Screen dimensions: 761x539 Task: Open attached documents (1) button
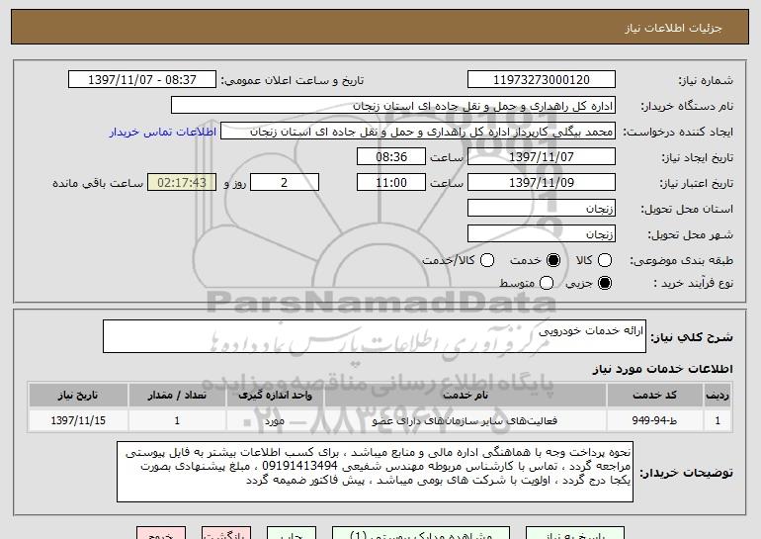[x=421, y=533]
